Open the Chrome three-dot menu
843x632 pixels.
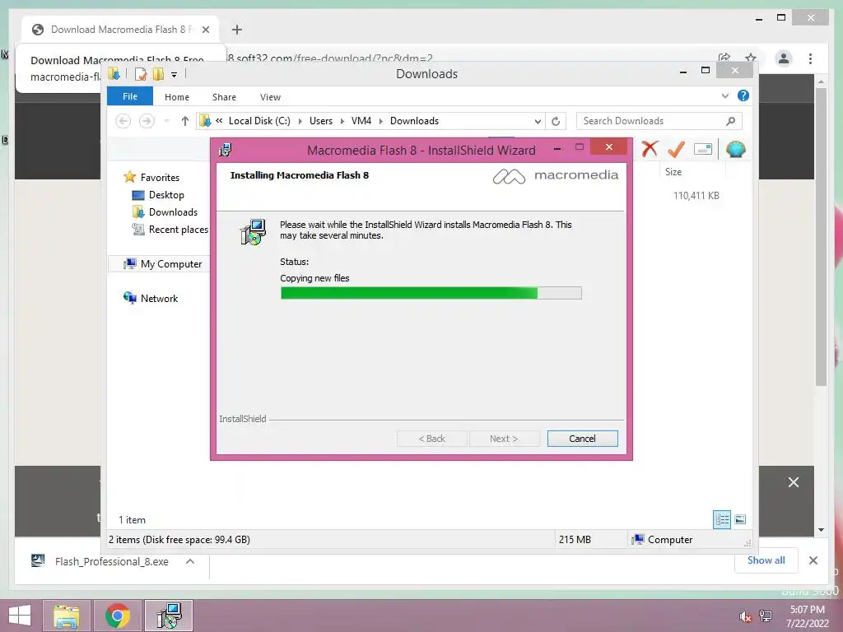(810, 58)
